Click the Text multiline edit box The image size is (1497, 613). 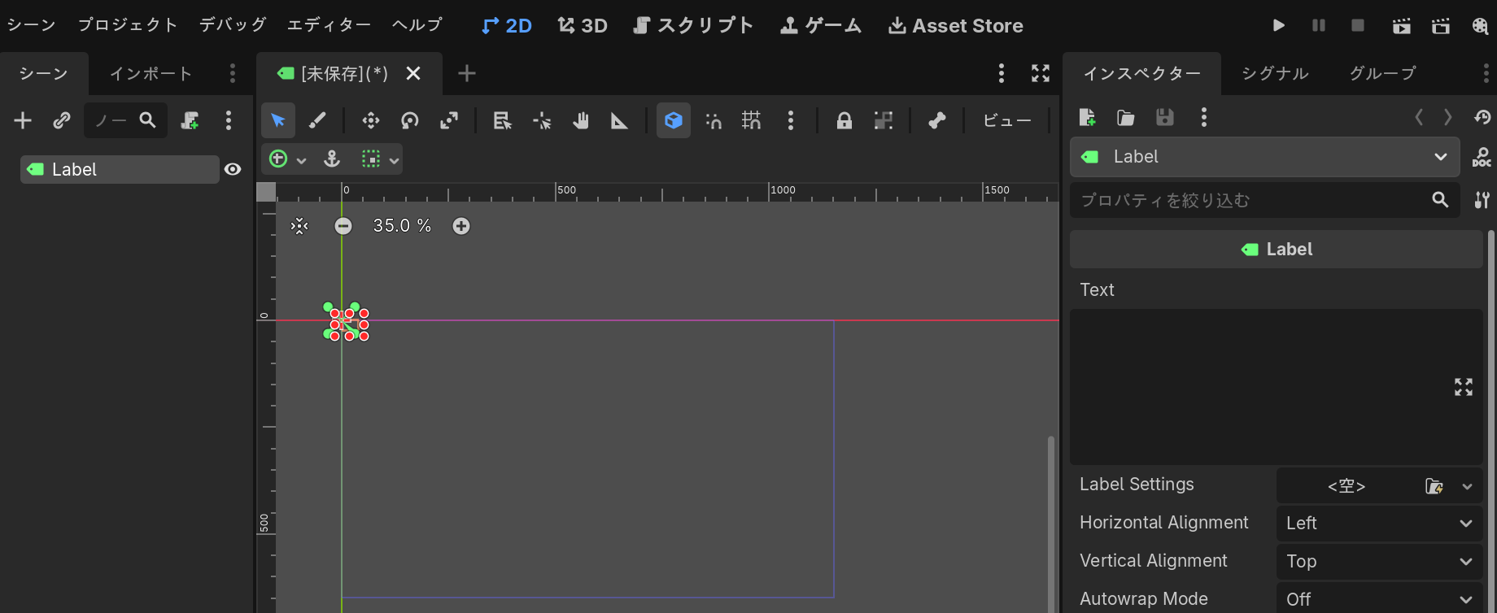click(1276, 387)
